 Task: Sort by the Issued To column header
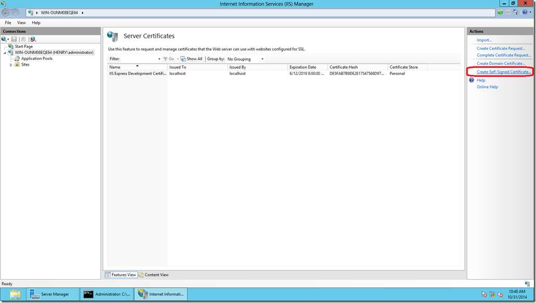point(197,67)
